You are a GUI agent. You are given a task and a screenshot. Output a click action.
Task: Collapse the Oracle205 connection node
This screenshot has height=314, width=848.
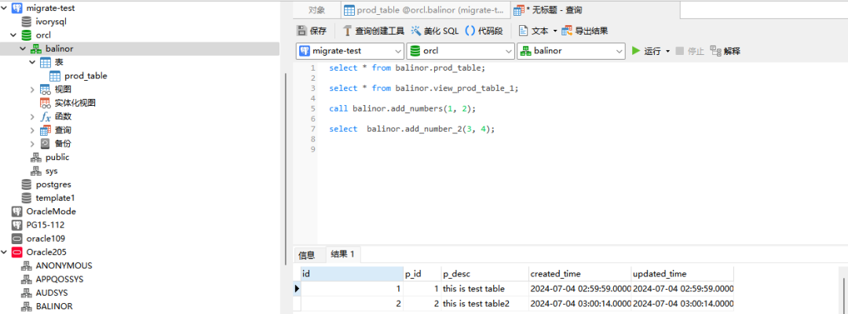tap(5, 252)
